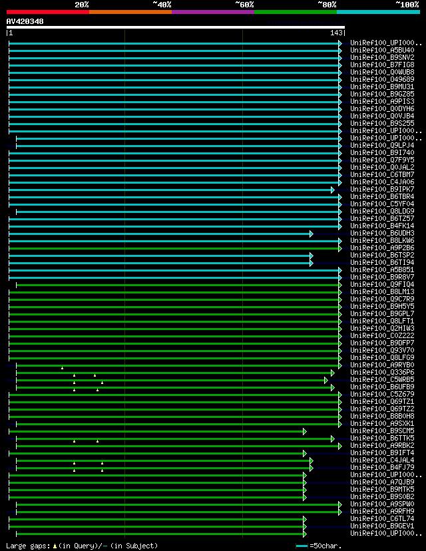
Task: Click the arrowhead ending the B6TI94 alignment
Action: point(312,263)
